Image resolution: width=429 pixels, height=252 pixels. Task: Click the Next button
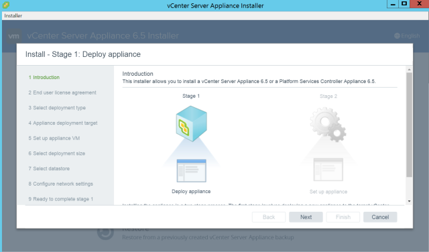306,217
